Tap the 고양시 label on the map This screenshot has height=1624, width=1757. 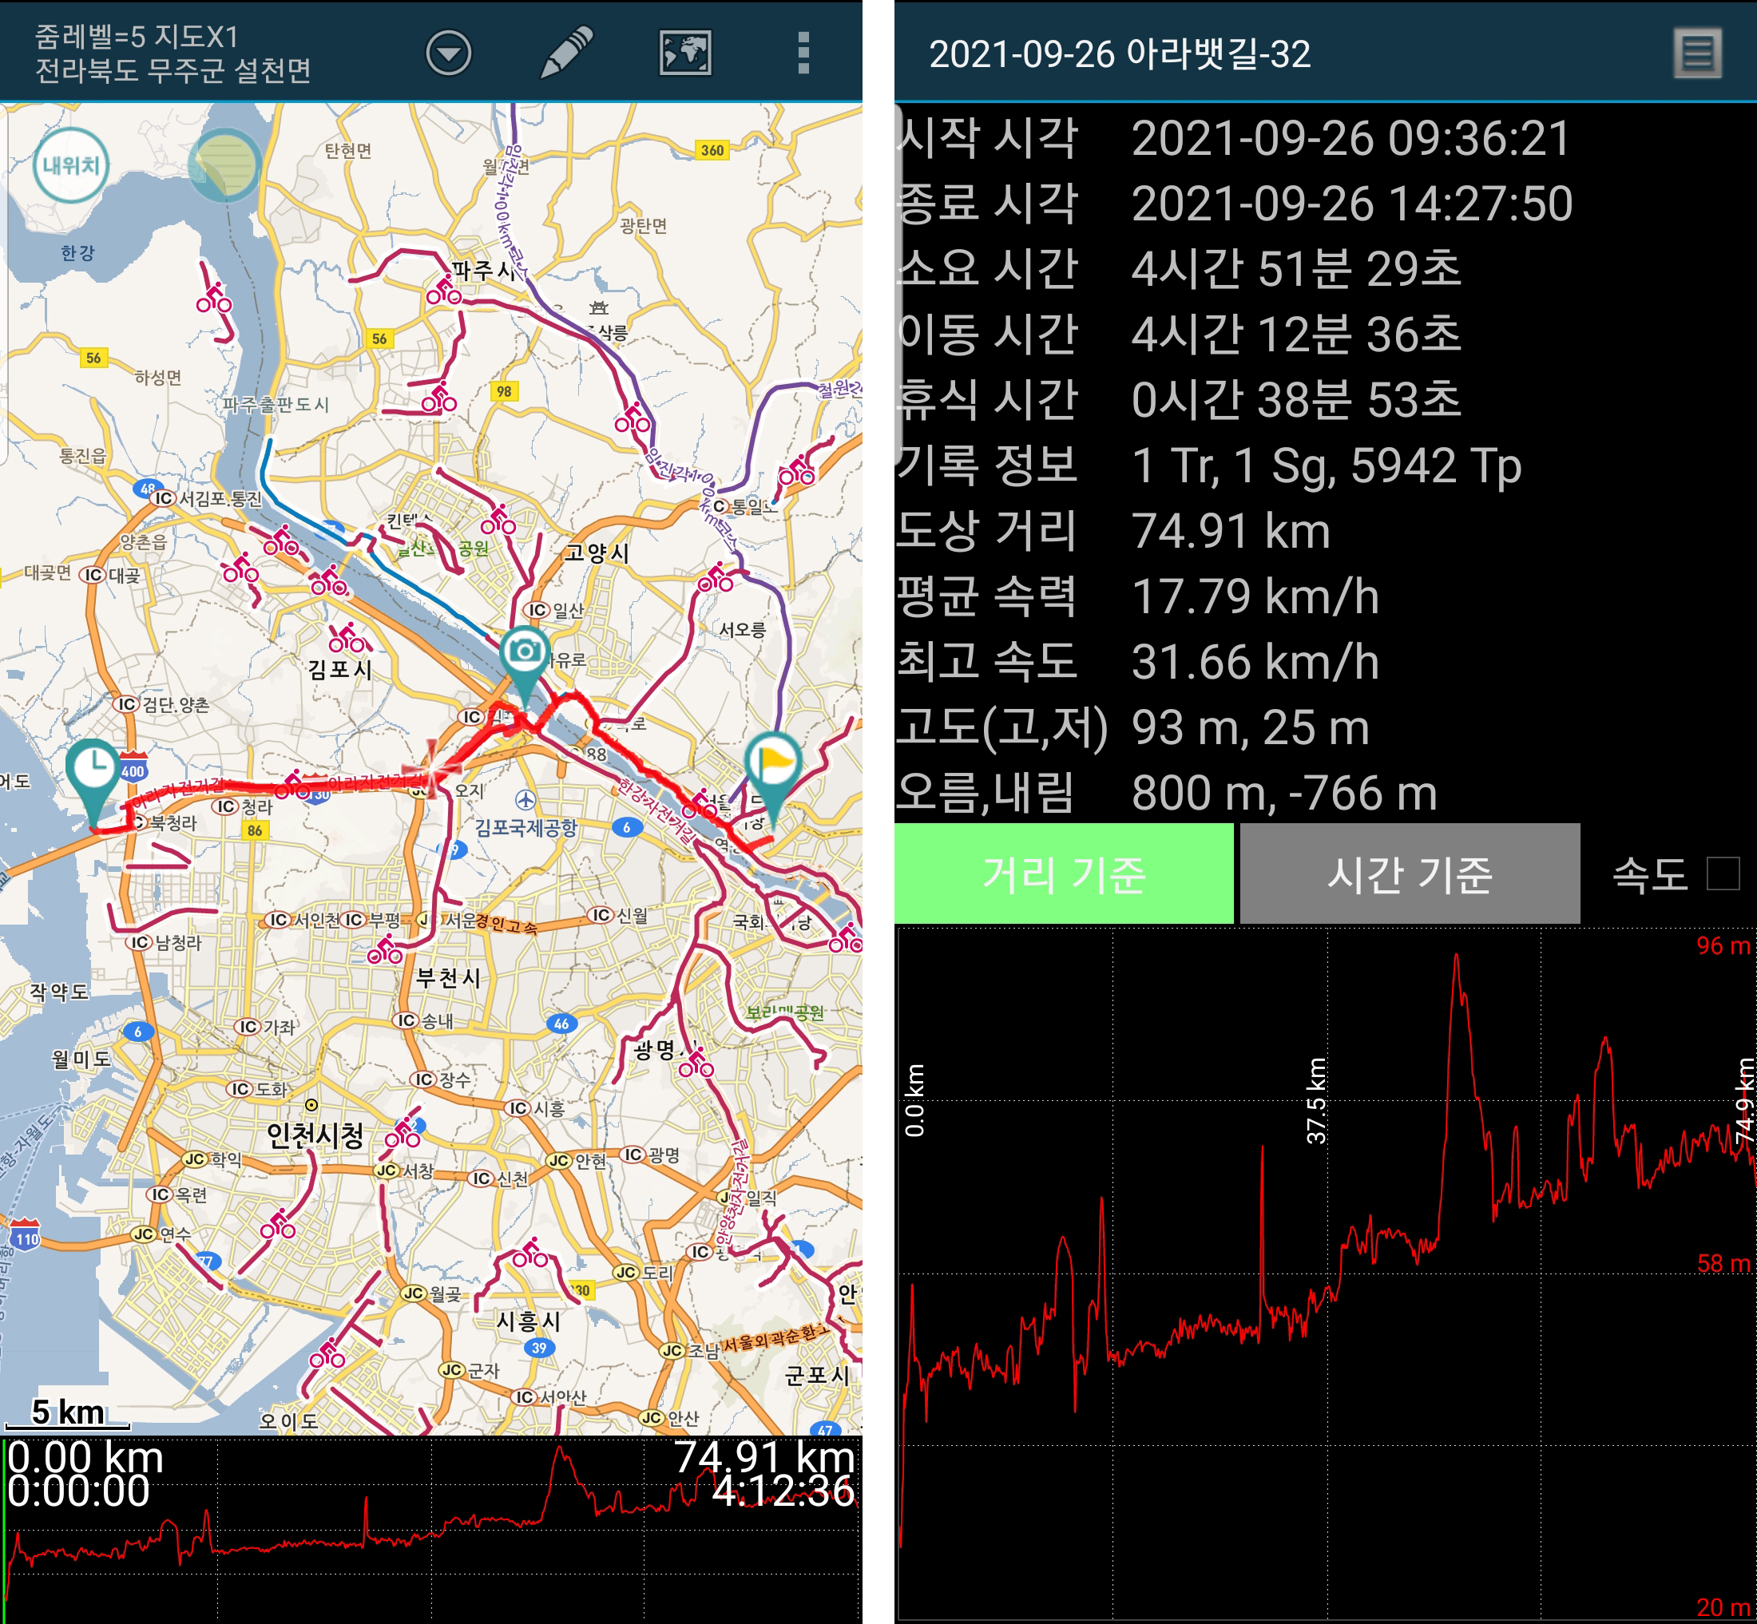tap(597, 553)
